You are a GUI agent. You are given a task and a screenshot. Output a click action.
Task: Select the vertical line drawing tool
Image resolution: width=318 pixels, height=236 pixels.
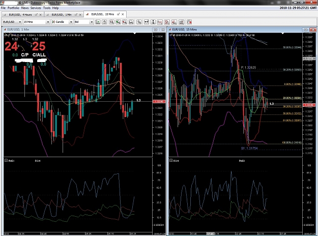tap(153, 22)
